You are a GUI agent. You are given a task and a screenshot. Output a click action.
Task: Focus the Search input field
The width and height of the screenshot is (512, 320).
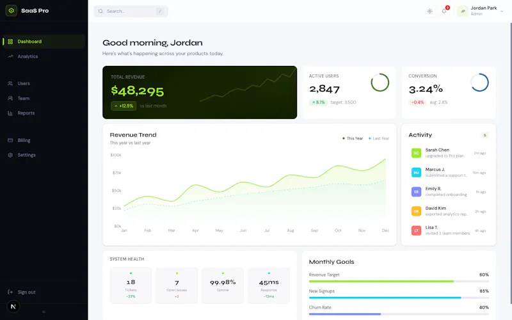point(131,11)
